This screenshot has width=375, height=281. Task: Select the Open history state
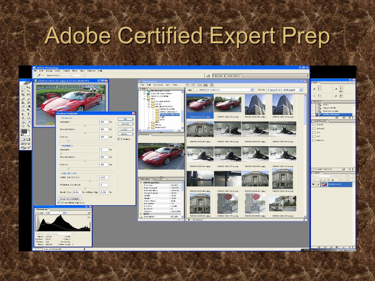click(326, 105)
